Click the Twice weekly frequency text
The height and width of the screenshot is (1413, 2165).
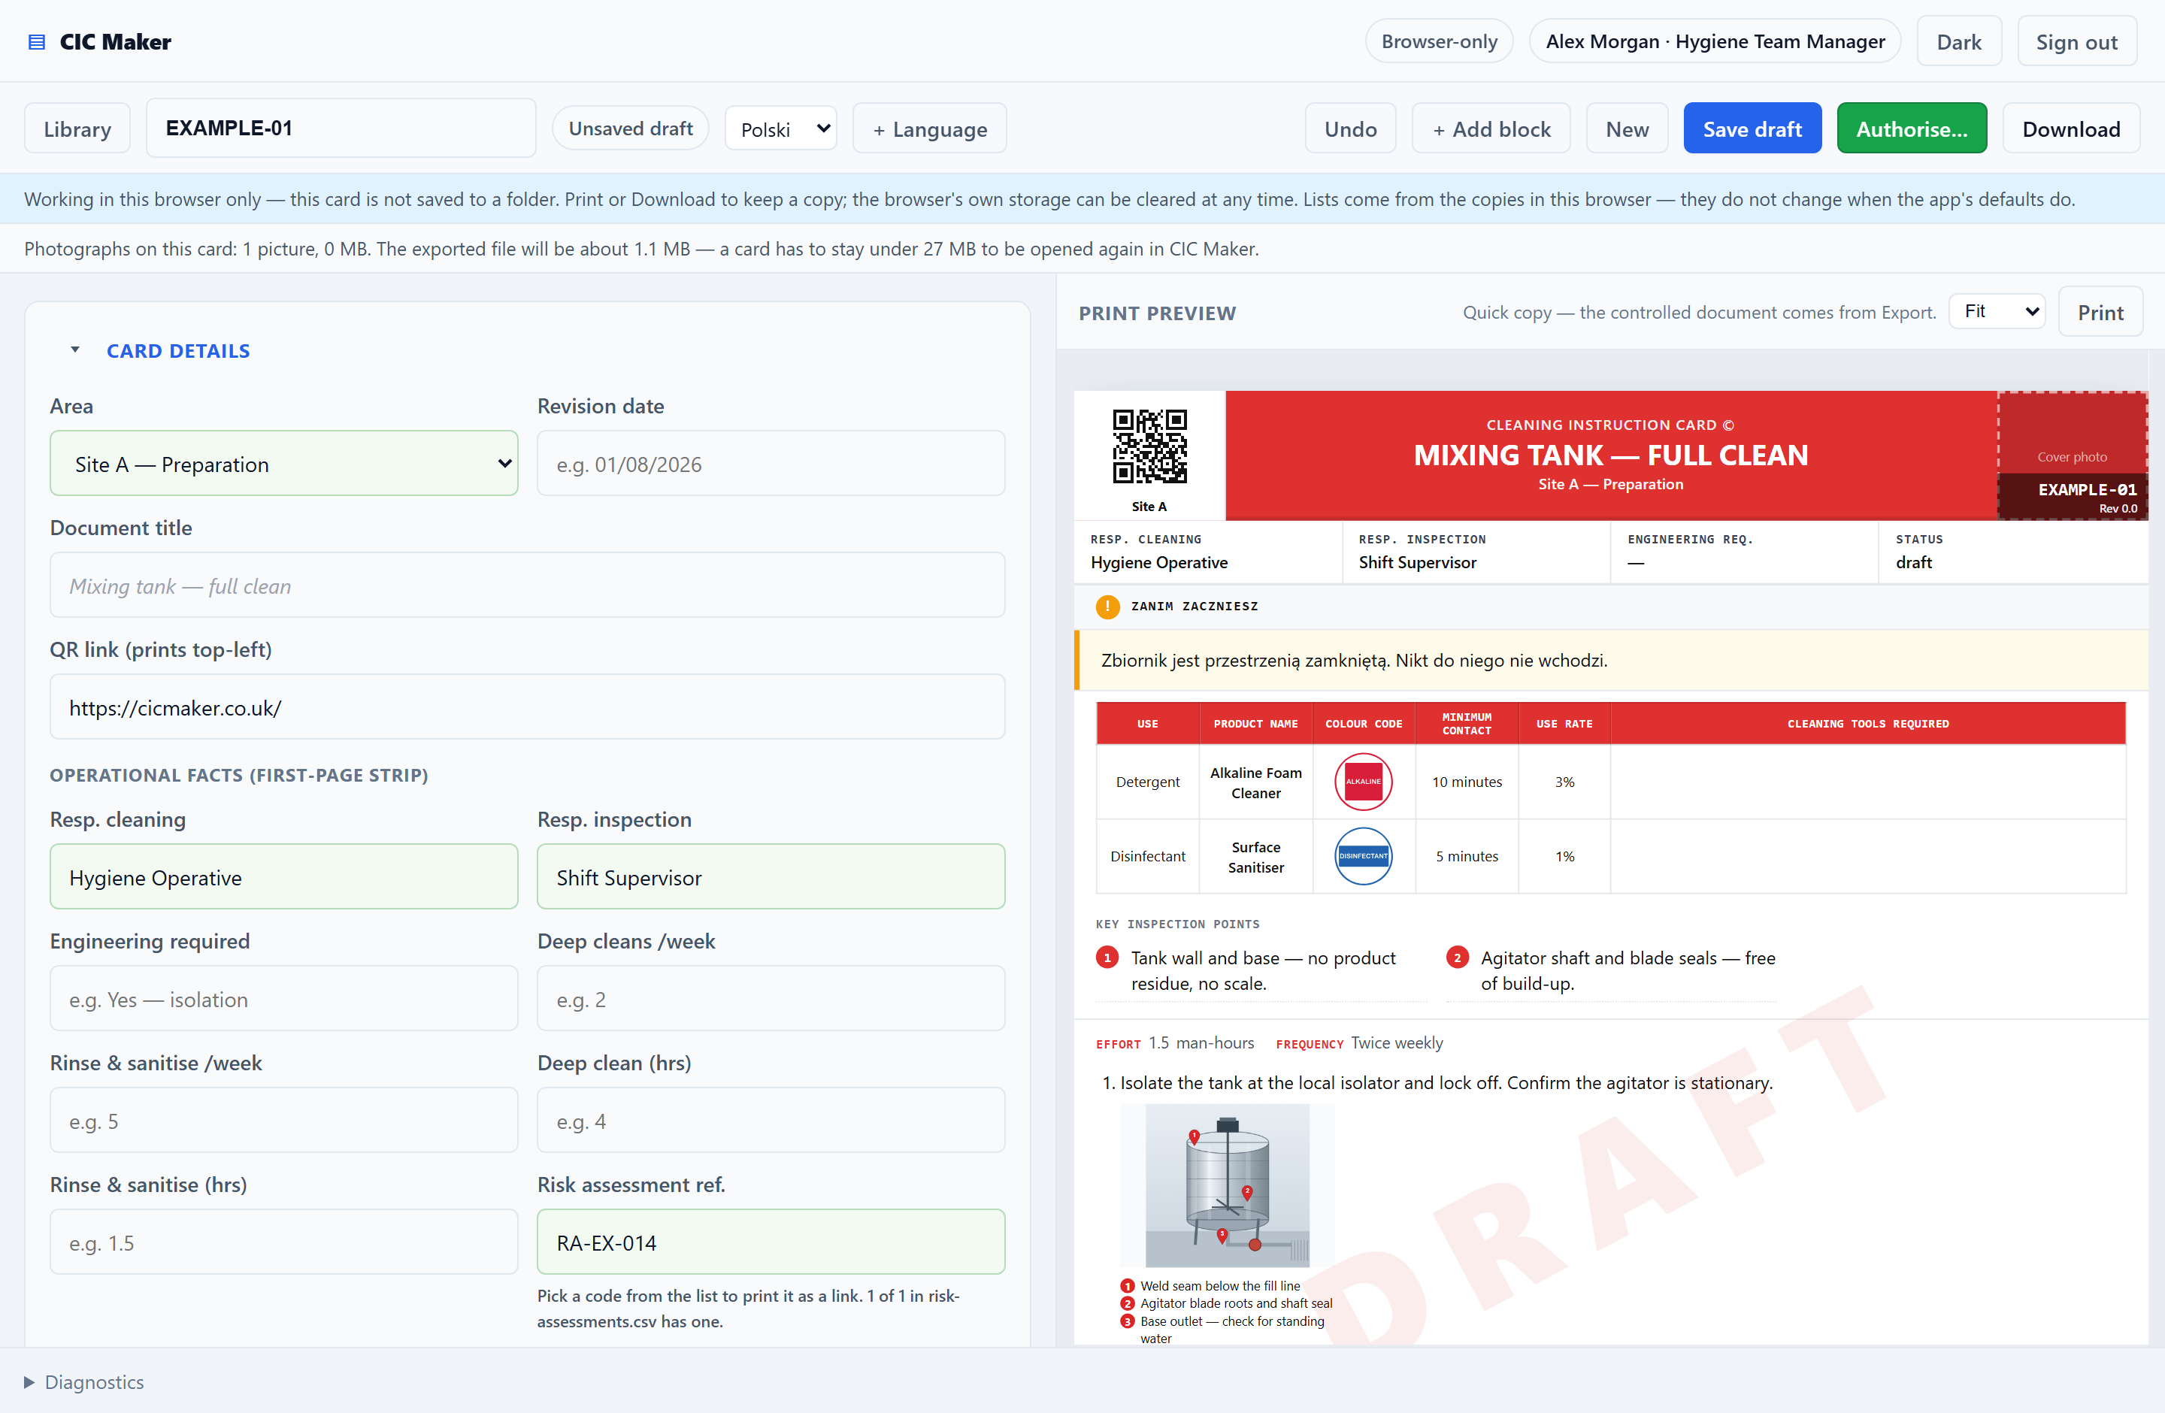click(x=1396, y=1043)
